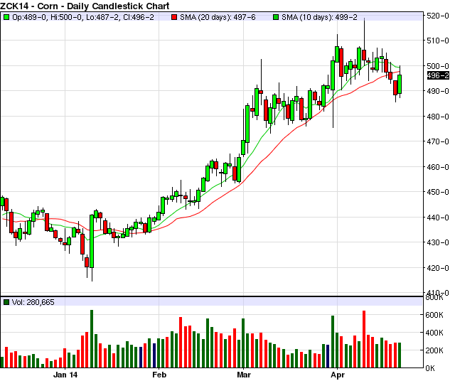Click the highlighted 496-2 current price tag

click(x=438, y=75)
